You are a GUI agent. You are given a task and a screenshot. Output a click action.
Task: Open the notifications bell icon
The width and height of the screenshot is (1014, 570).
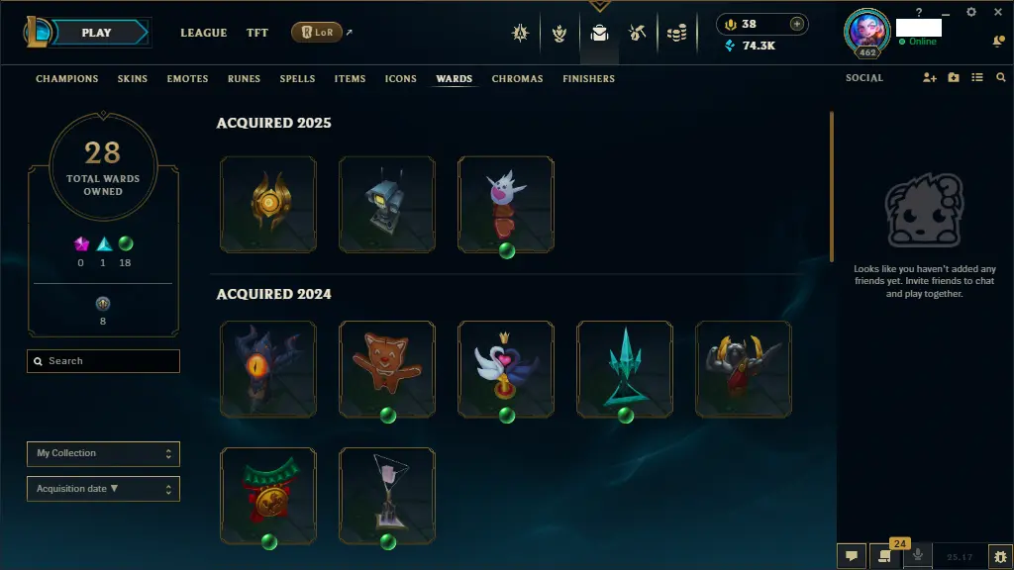[998, 41]
